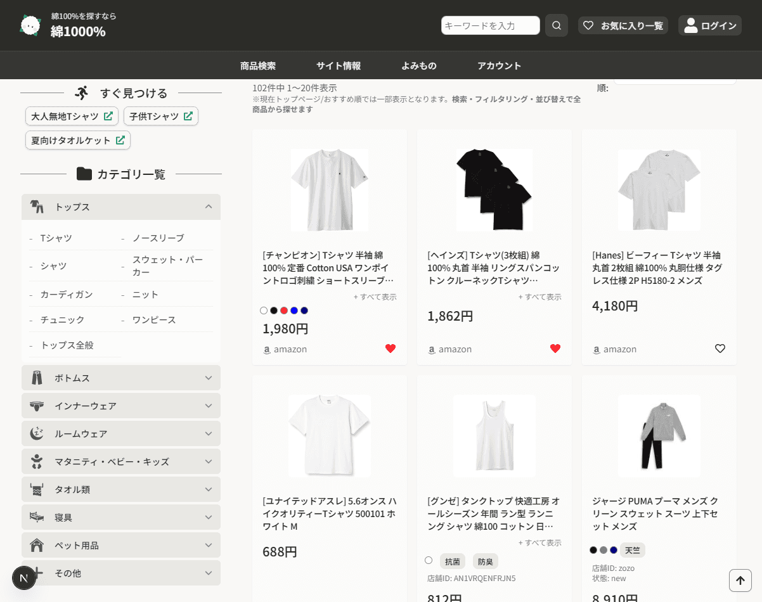Open 大人無地Tシャツ external link
This screenshot has width=762, height=602.
[x=72, y=117]
